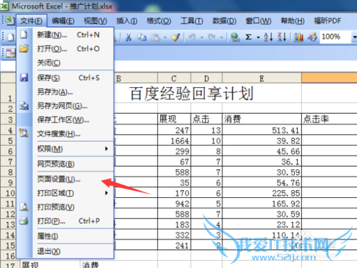Click the Paste clipboard toolbar icon
This screenshot has height=268, width=357.
(x=156, y=37)
